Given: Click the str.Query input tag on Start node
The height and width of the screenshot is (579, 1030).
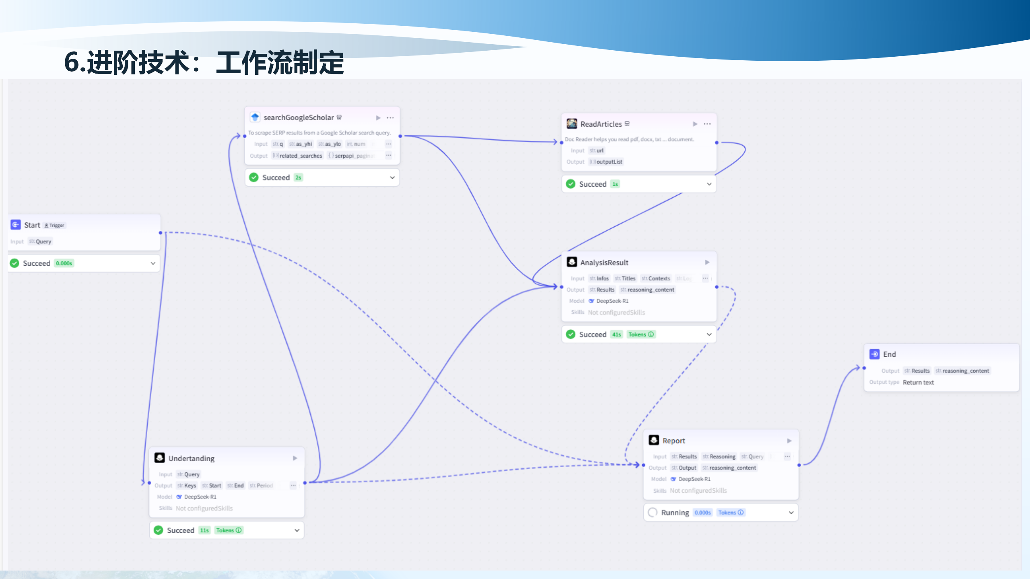Looking at the screenshot, I should (x=40, y=241).
